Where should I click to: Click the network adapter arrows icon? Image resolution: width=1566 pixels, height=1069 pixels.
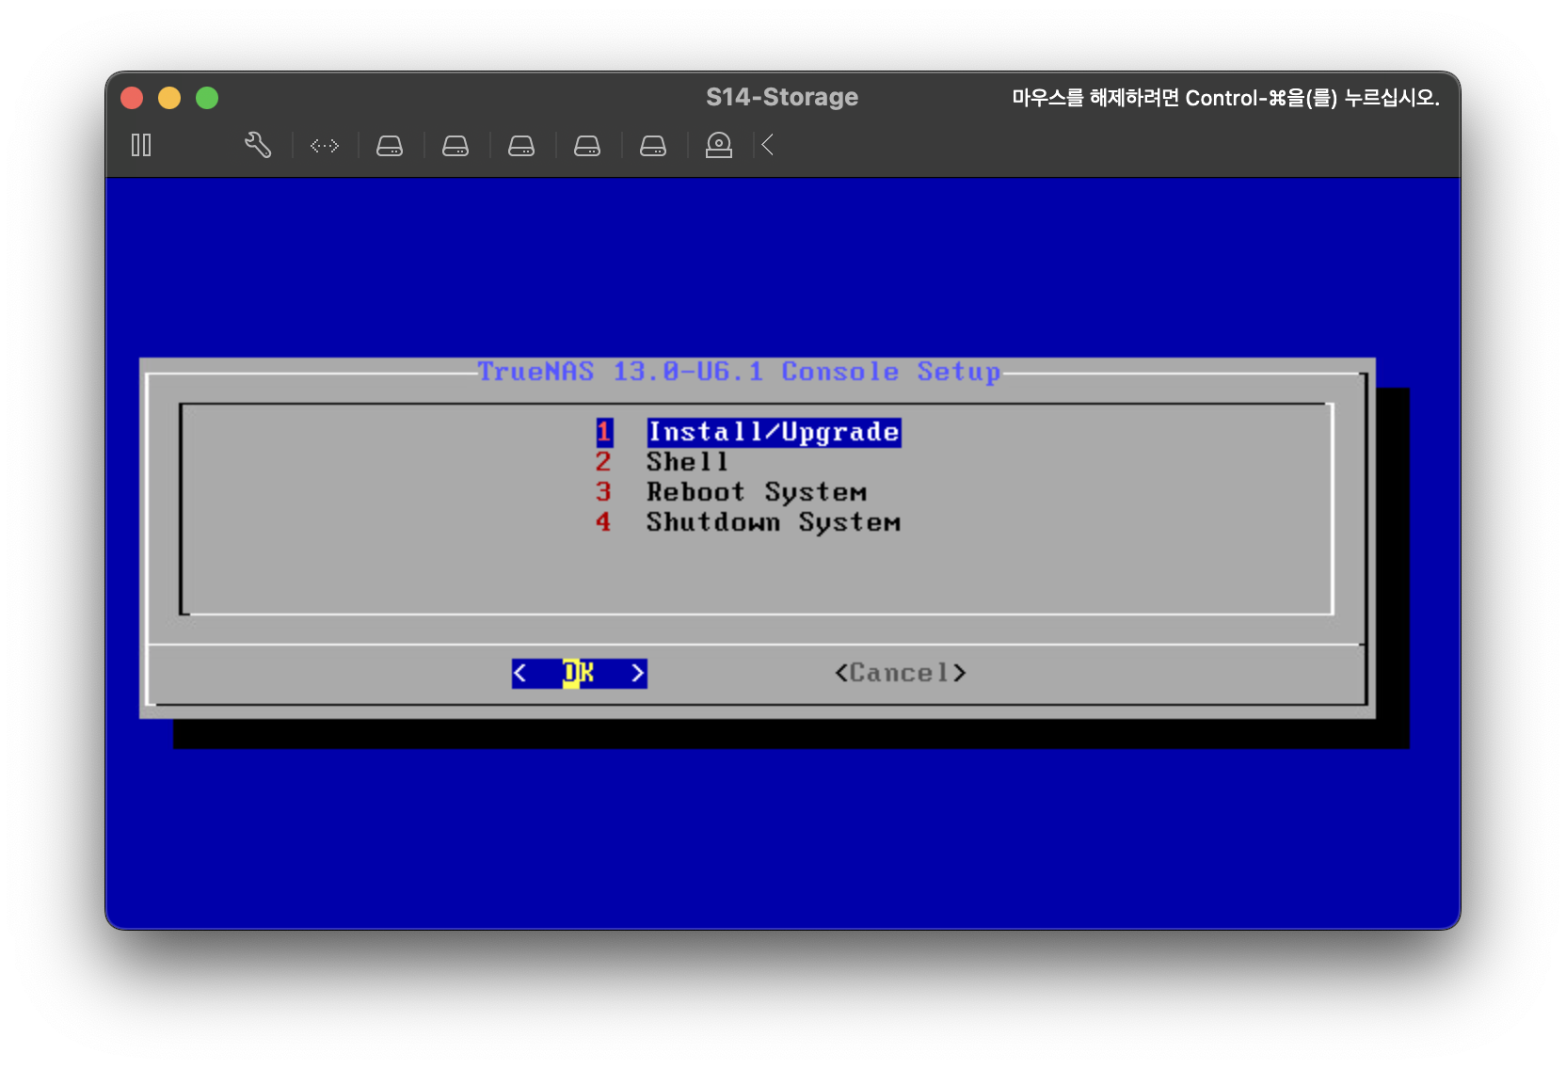point(325,146)
